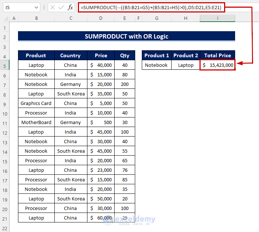Select column F header
The image size is (259, 232).
click(139, 18)
